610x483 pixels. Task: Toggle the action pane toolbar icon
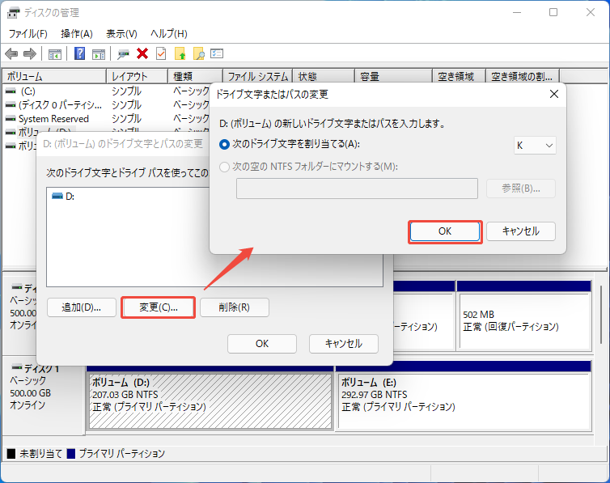coord(99,54)
